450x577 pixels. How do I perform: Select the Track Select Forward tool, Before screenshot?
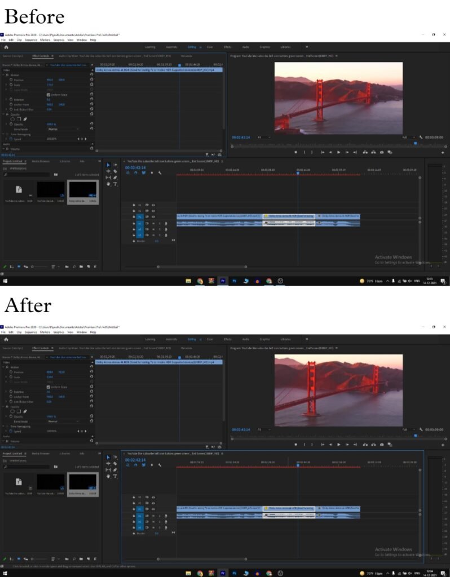point(115,165)
